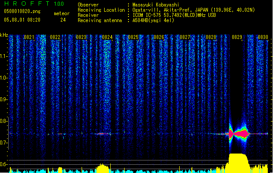Click the A504HB(yagi 4el) antenna text
The image size is (273, 173).
[x=153, y=20]
